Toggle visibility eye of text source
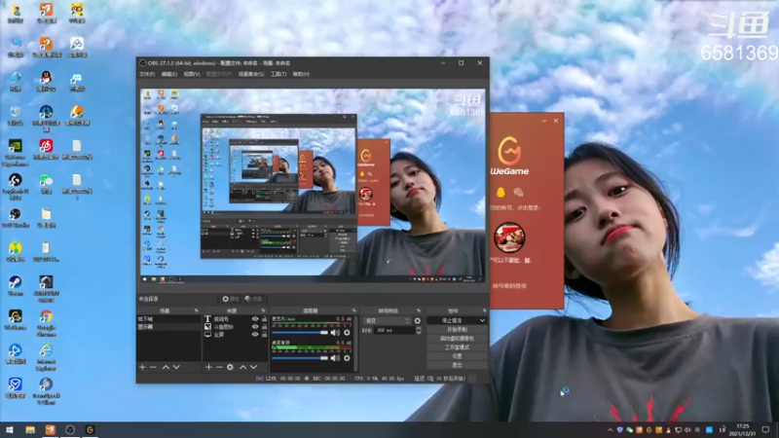The image size is (779, 438). tap(255, 319)
